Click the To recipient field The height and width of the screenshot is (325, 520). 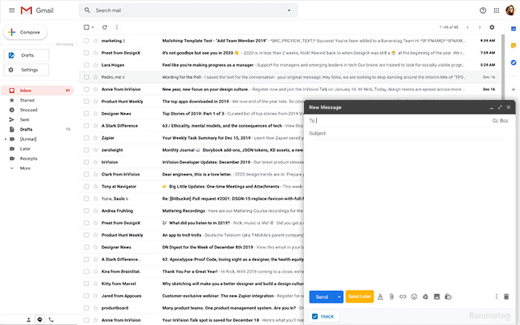coord(400,121)
